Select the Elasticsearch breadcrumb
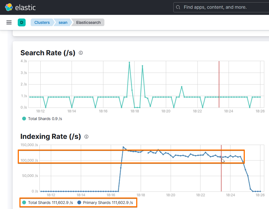This screenshot has width=269, height=209. [88, 22]
